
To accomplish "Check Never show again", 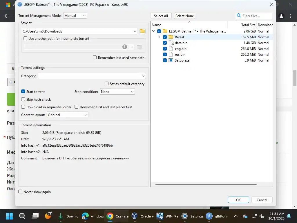I will 20,192.
